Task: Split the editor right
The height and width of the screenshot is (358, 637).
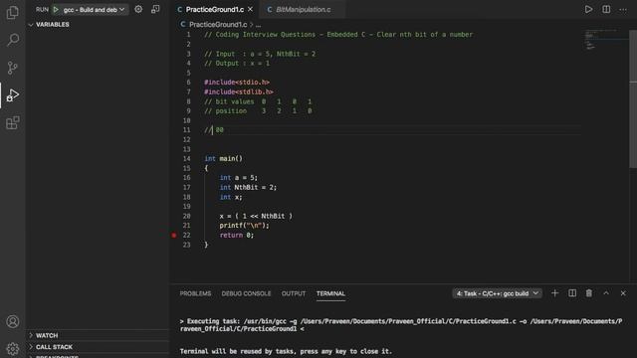Action: pos(606,9)
